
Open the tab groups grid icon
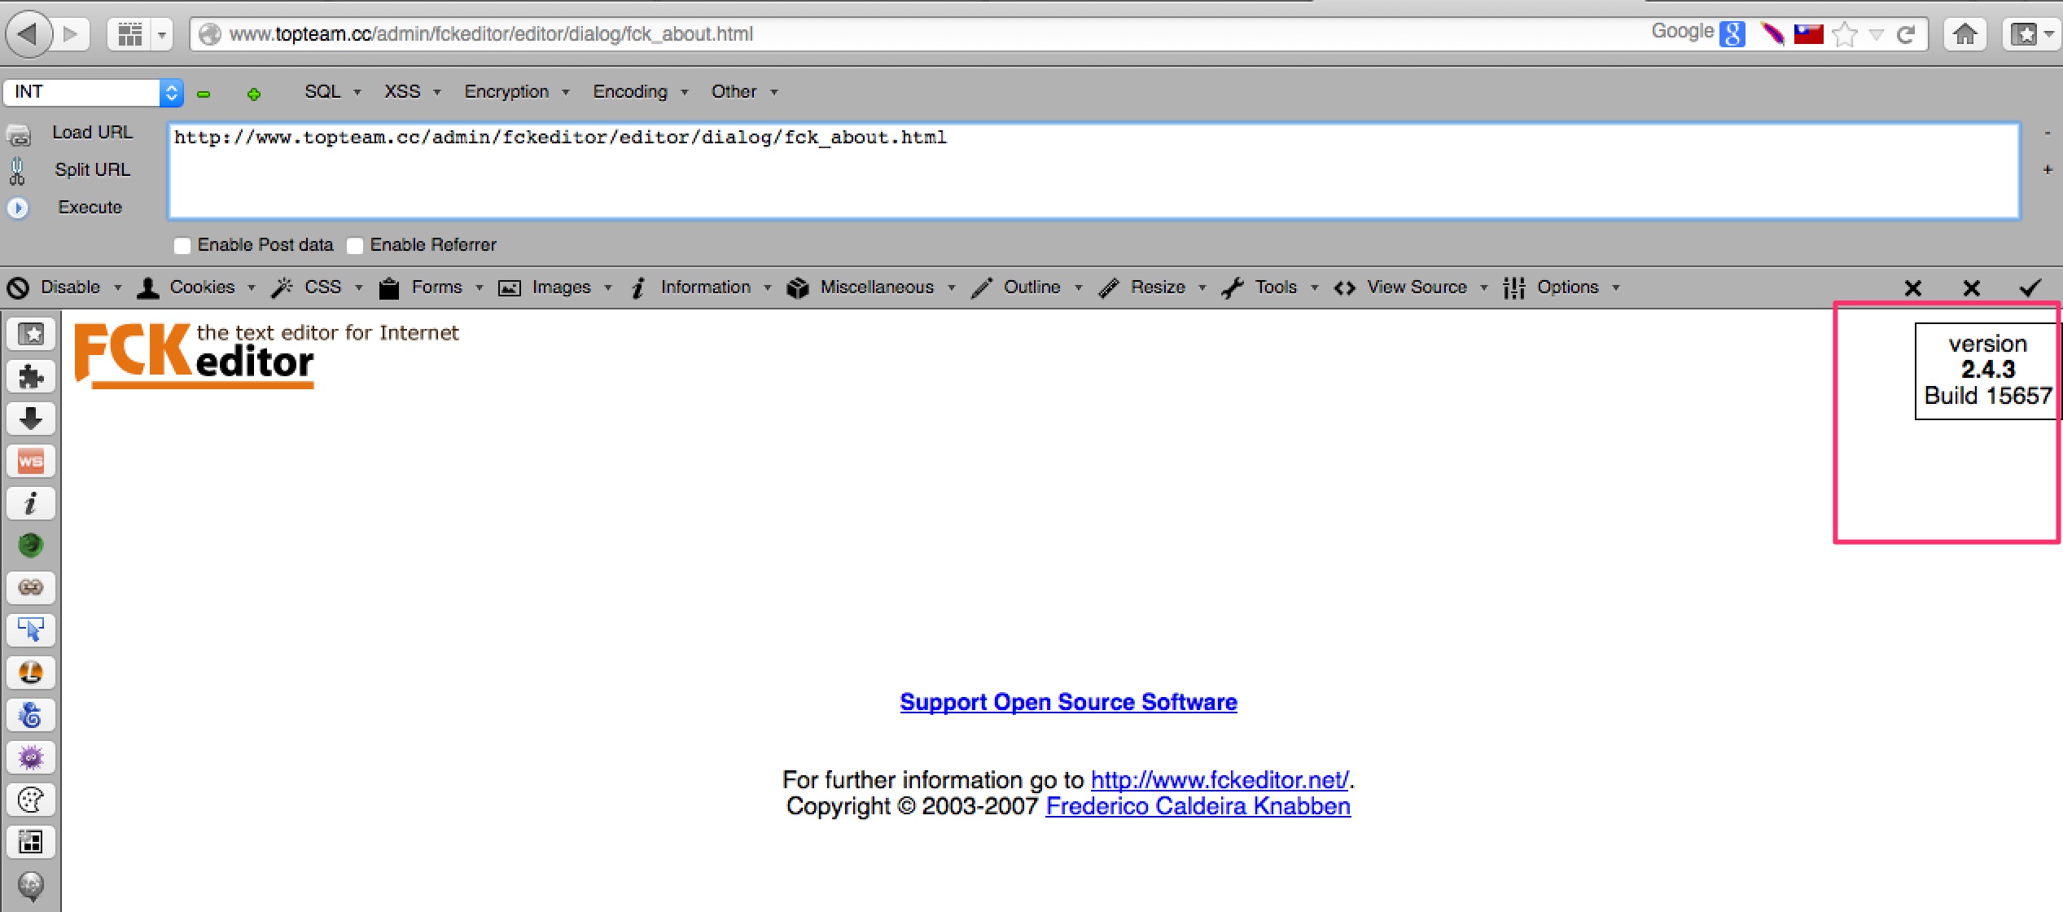point(130,34)
